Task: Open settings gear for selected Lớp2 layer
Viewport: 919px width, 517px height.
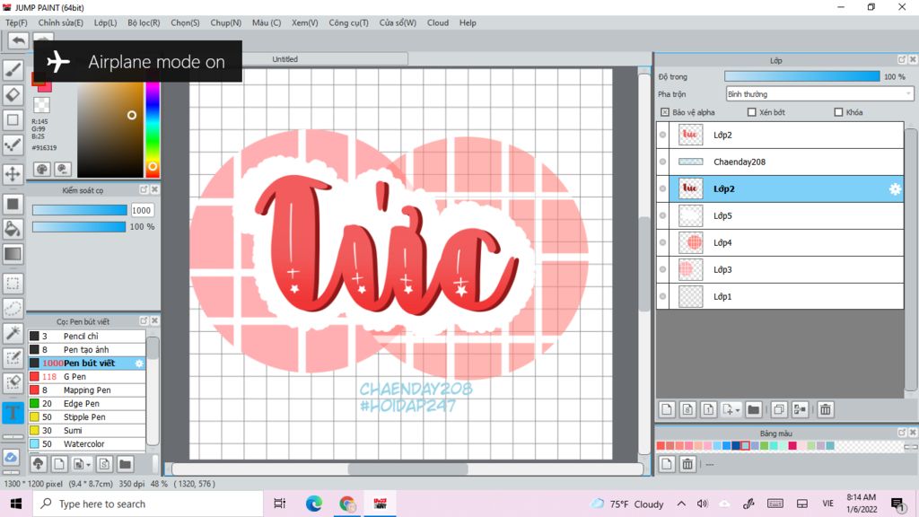Action: click(x=895, y=188)
